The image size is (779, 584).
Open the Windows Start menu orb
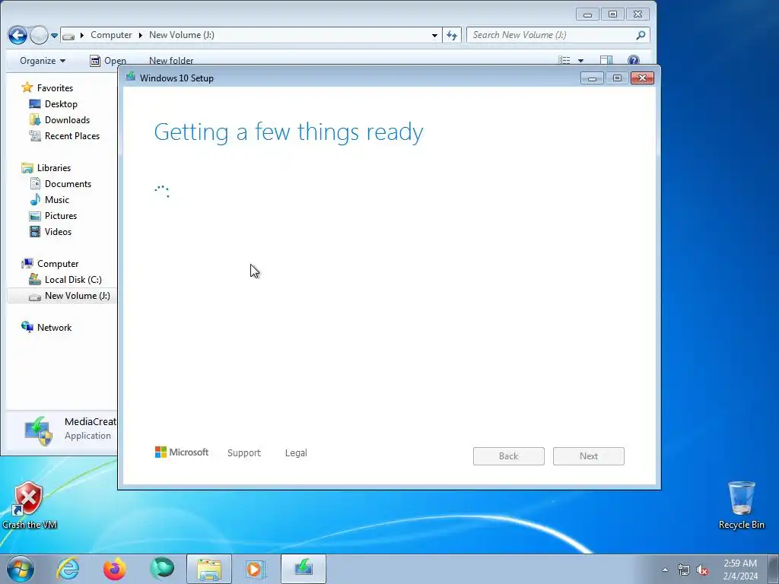pos(21,569)
